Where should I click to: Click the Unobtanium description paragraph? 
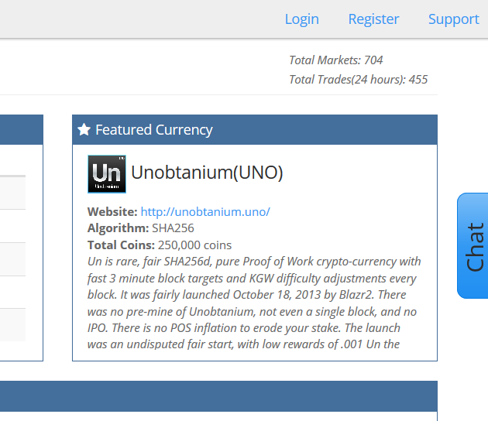(x=254, y=303)
